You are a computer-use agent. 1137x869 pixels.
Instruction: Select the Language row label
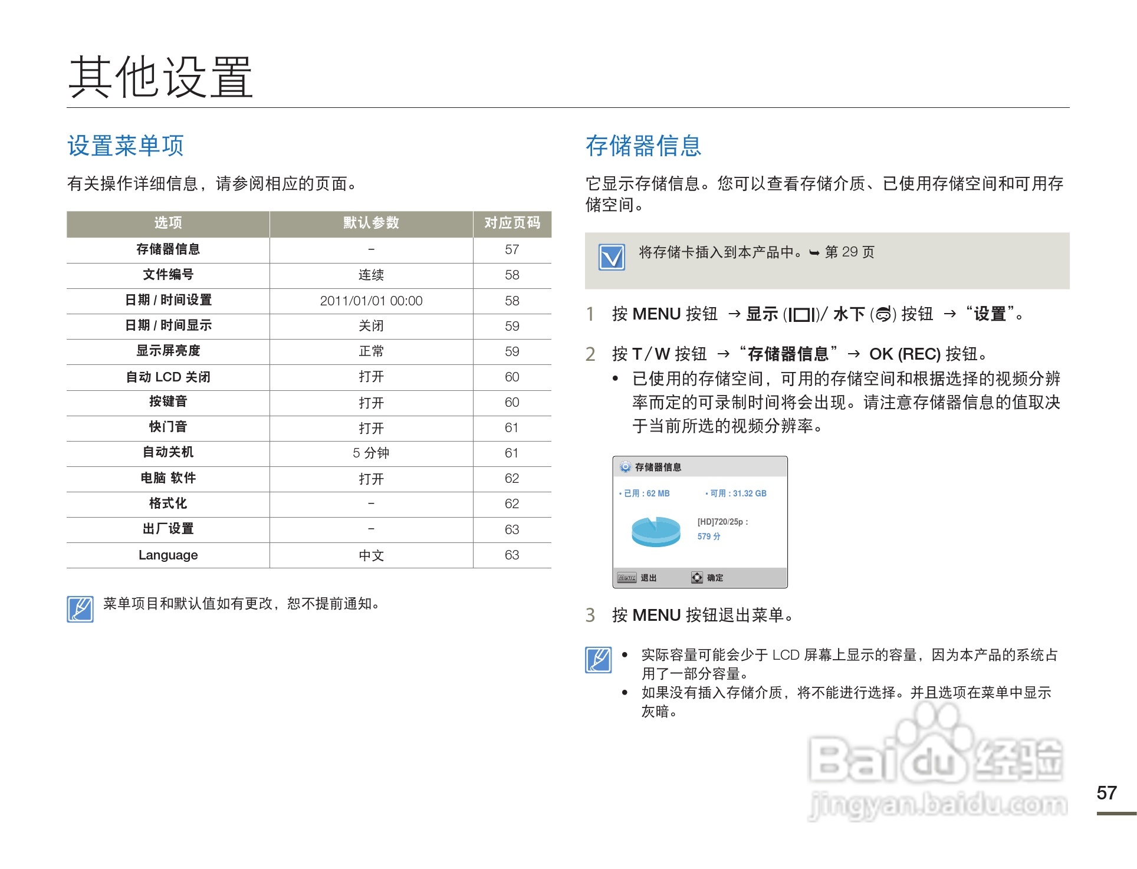(x=168, y=555)
